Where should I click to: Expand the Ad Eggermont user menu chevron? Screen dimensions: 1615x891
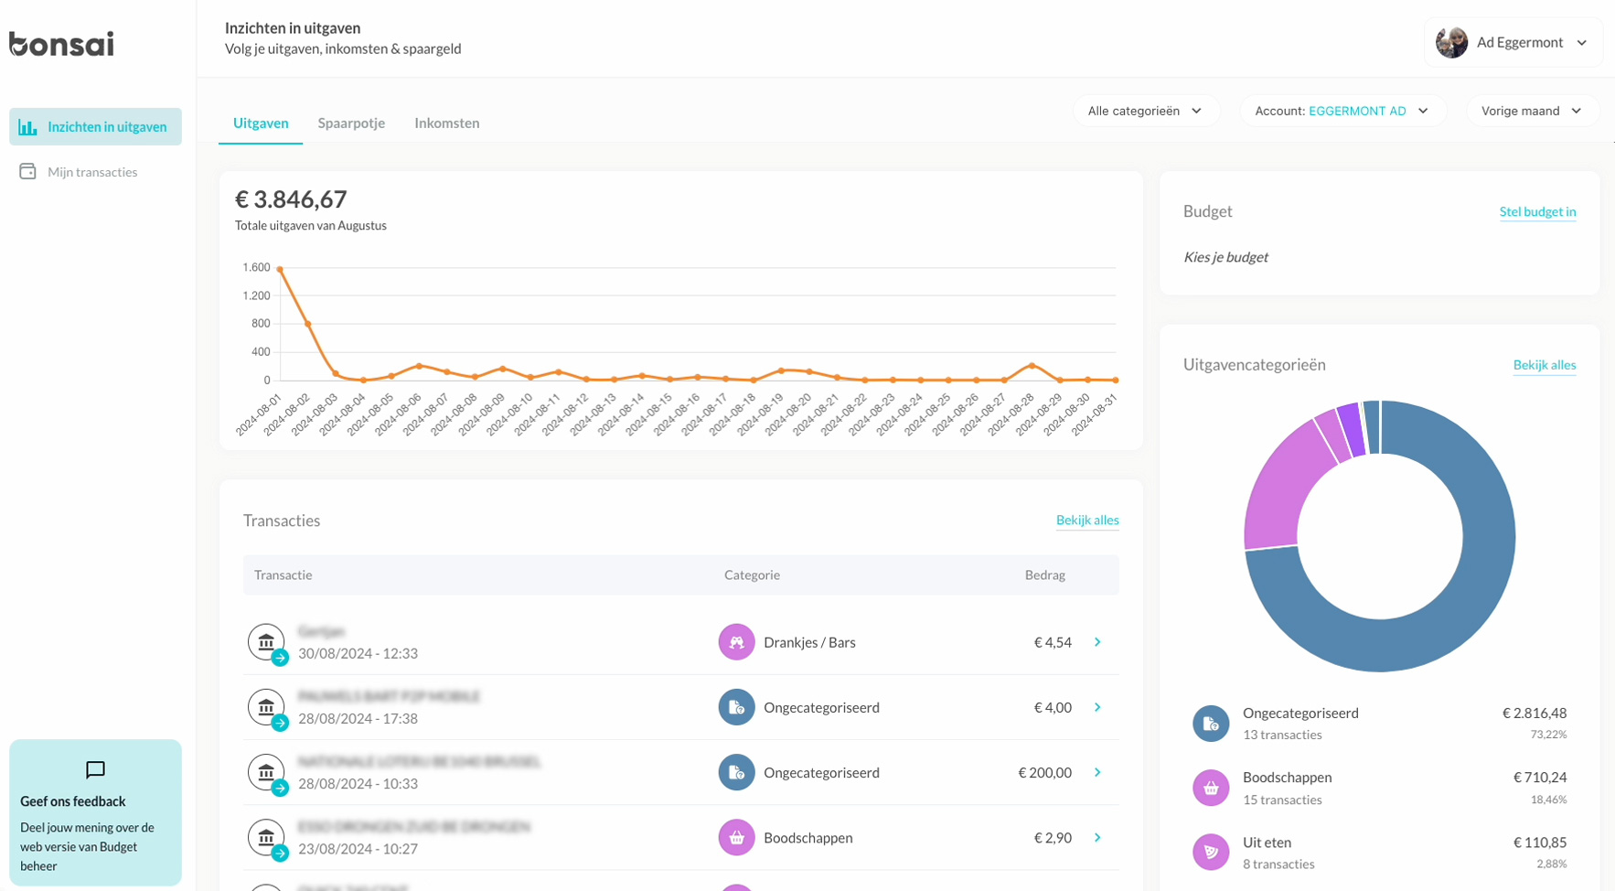tap(1581, 43)
